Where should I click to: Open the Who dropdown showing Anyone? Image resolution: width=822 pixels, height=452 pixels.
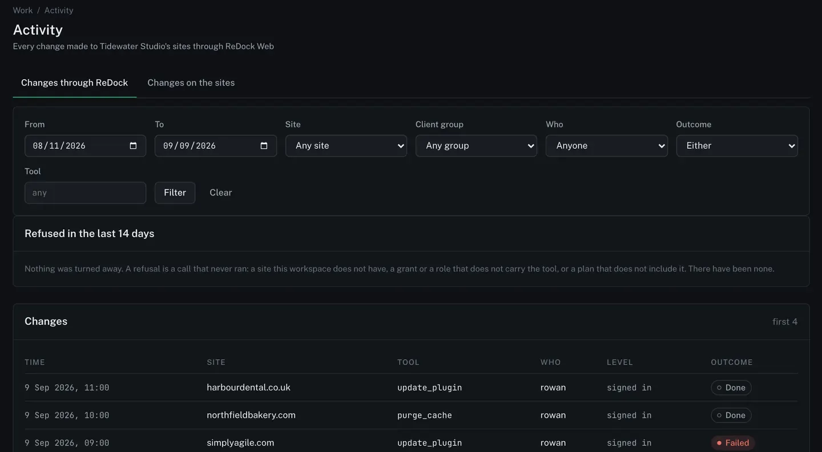point(606,146)
